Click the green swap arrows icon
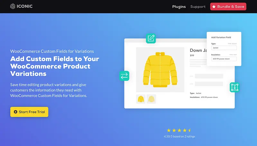Image resolution: width=257 pixels, height=146 pixels. point(124,76)
